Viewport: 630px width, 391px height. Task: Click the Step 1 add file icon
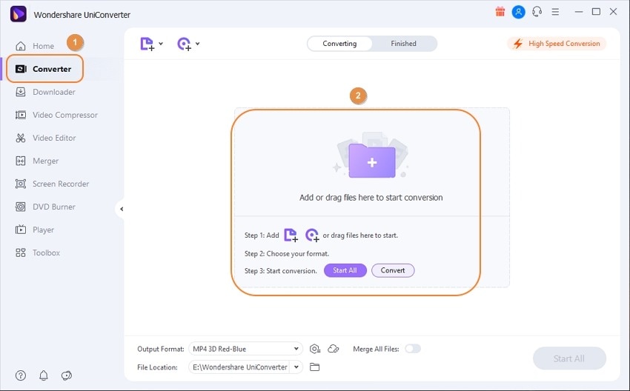point(291,235)
